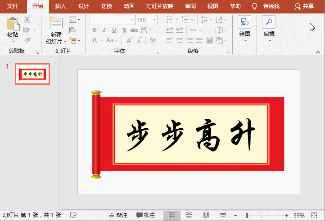Toggle the Comments (批注) pane

pyautogui.click(x=146, y=216)
